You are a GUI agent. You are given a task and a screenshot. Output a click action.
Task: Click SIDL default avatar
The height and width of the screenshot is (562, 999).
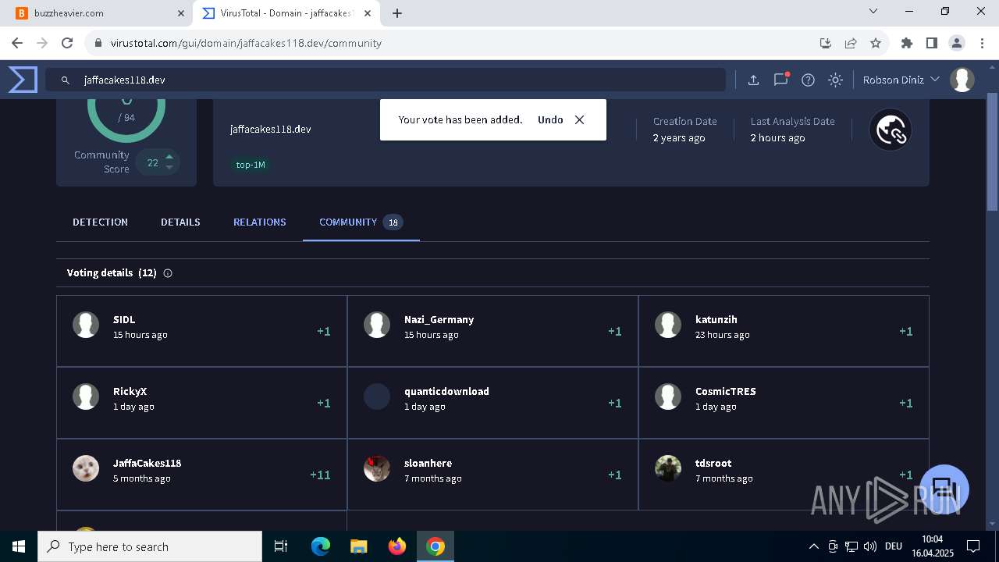[x=86, y=325]
